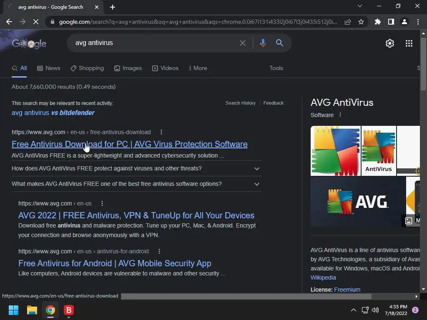427x320 pixels.
Task: Click the Freemium license link
Action: tap(347, 290)
